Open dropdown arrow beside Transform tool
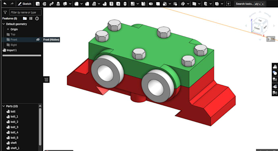This screenshot has height=151, width=278. [170, 4]
